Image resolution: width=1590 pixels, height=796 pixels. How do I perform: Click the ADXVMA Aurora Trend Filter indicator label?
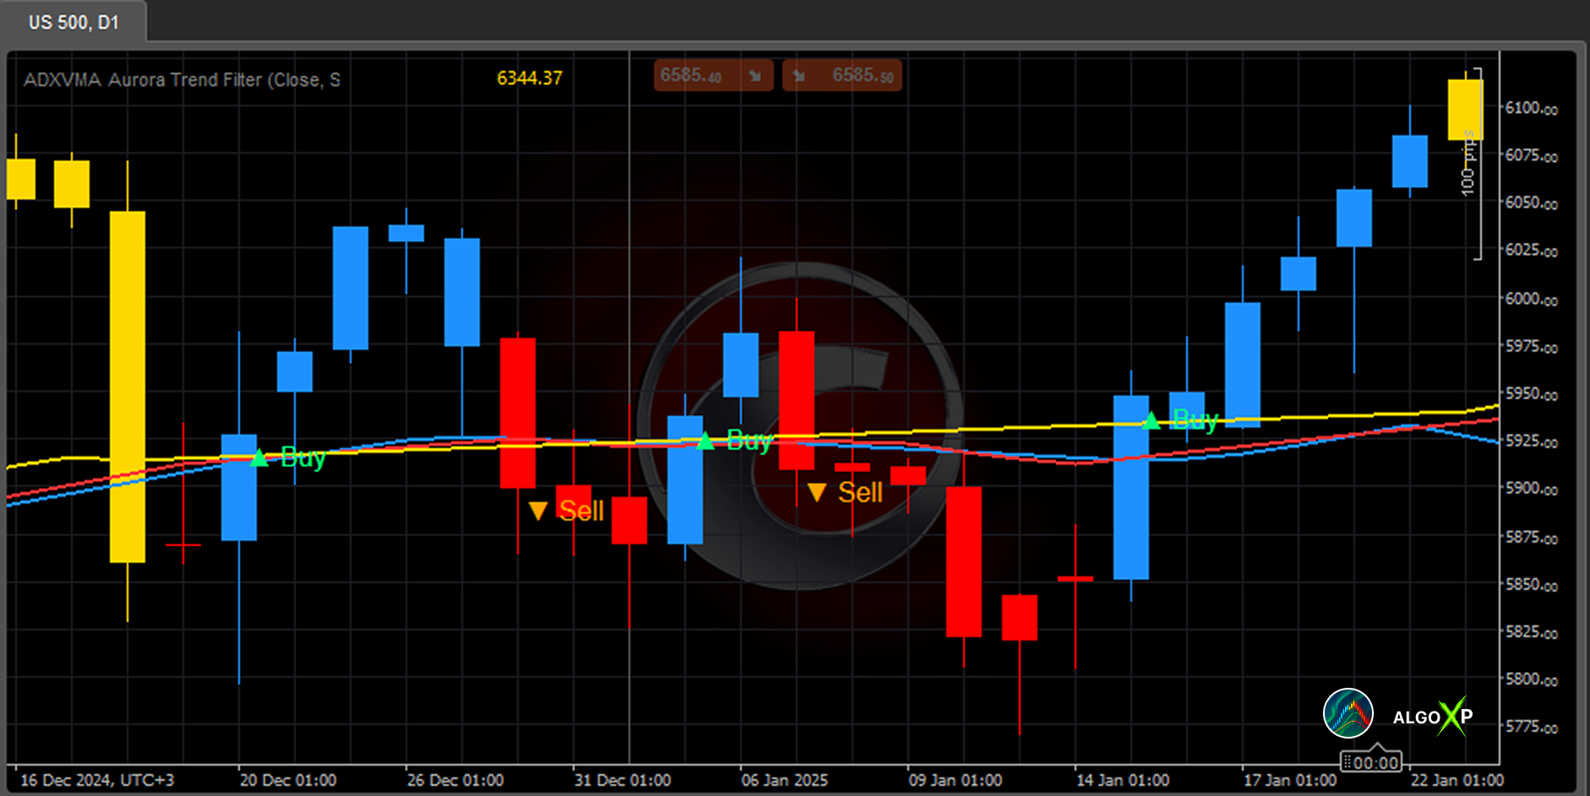182,79
